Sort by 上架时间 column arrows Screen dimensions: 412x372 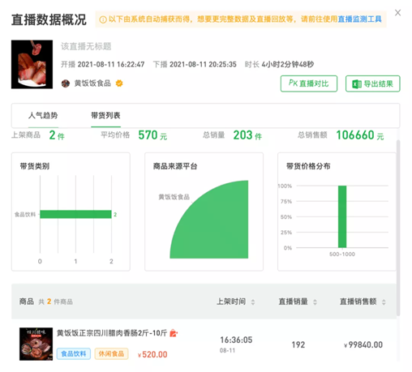[x=253, y=301]
